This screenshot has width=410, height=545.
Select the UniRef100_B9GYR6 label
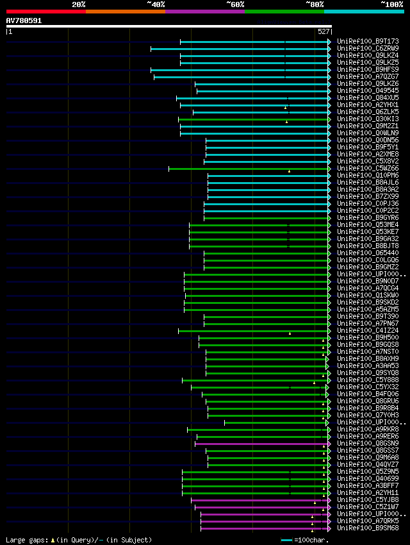coord(368,217)
